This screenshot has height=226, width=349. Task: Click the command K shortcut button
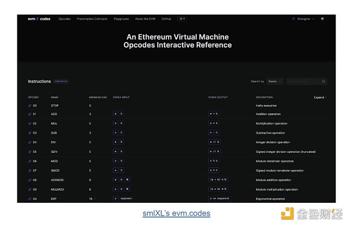(182, 19)
